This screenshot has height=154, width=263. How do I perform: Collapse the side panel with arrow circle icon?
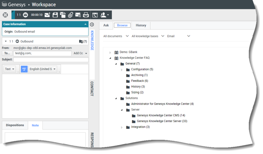click(92, 25)
